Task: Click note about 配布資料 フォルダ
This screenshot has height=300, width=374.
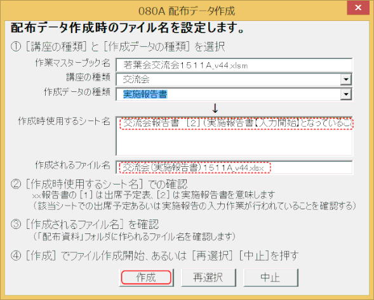Action: 134,237
